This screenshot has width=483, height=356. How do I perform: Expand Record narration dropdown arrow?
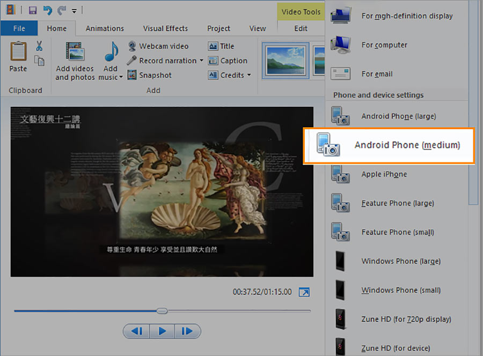pyautogui.click(x=201, y=60)
